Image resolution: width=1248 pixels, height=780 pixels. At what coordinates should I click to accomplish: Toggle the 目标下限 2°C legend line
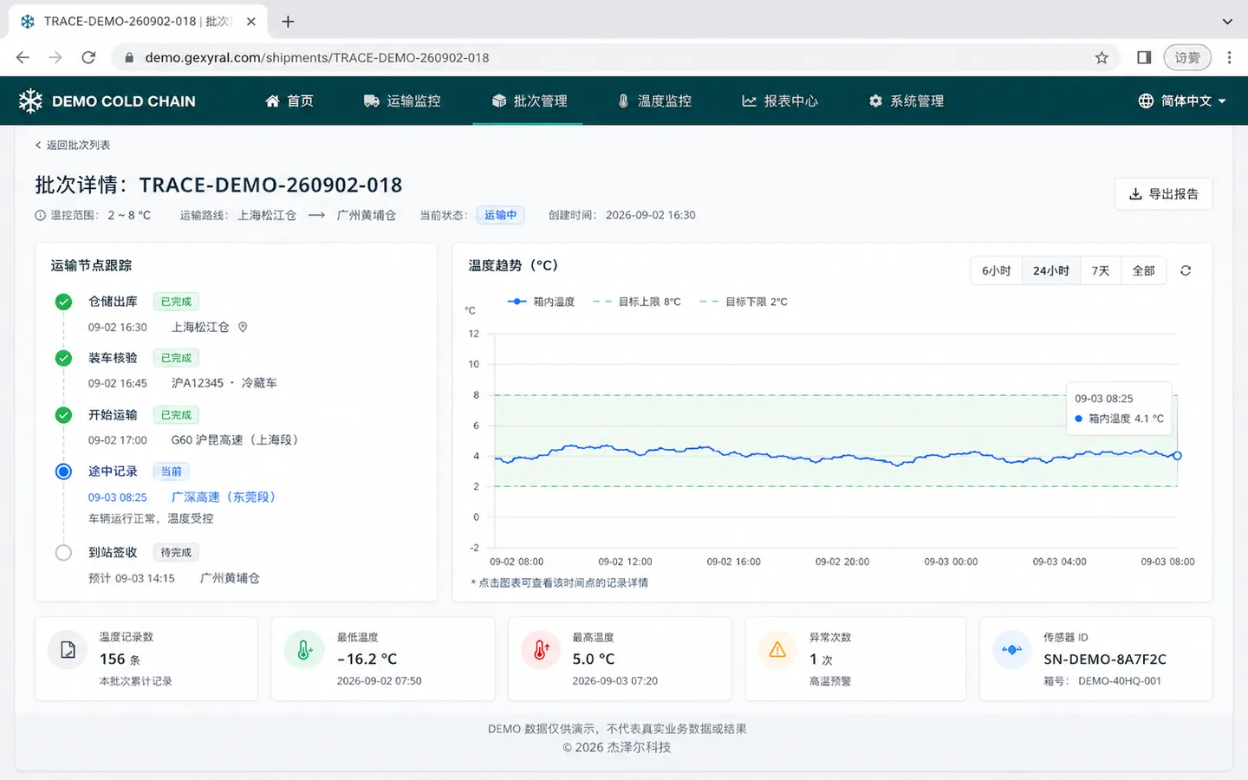point(744,302)
